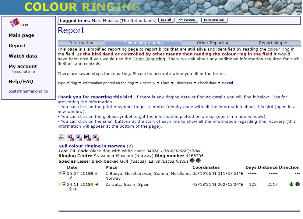Click the date 24.11 2018
The width and height of the screenshot is (303, 219).
(x=79, y=184)
